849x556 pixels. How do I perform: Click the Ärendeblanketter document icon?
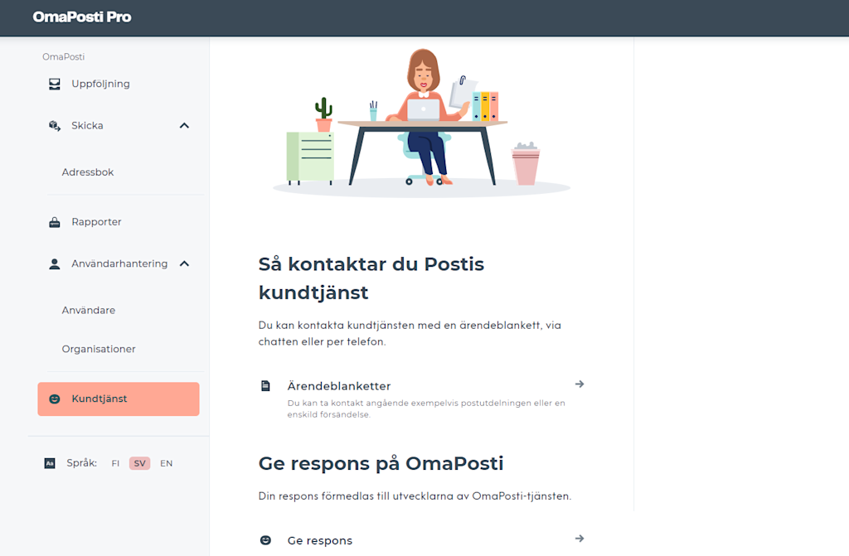[x=265, y=386]
